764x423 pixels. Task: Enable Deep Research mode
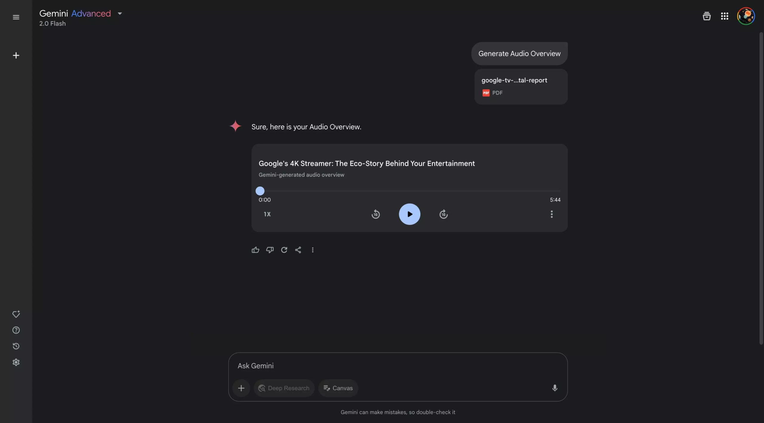(284, 388)
